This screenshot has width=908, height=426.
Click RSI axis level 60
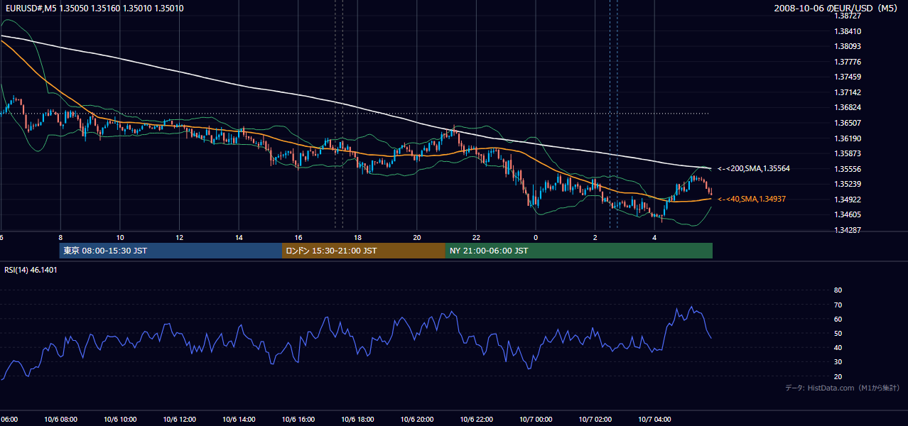(x=838, y=319)
